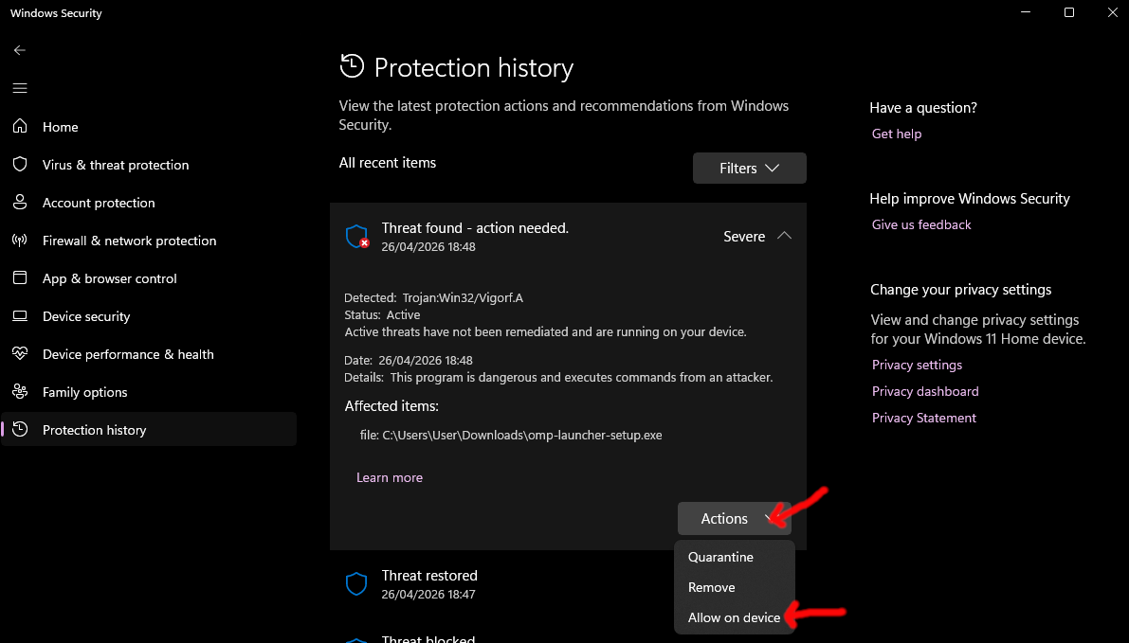Screen dimensions: 1129x643
Task: Click the Date: 26/04/2026 18:48 line
Action: [x=409, y=361]
